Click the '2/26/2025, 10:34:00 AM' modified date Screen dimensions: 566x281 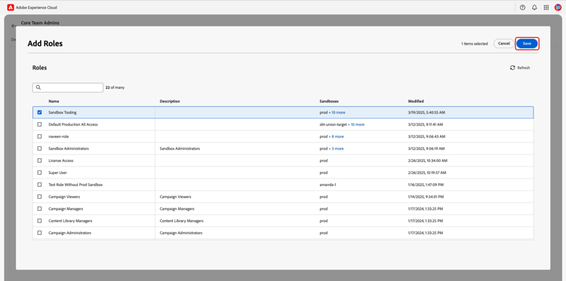[428, 160]
